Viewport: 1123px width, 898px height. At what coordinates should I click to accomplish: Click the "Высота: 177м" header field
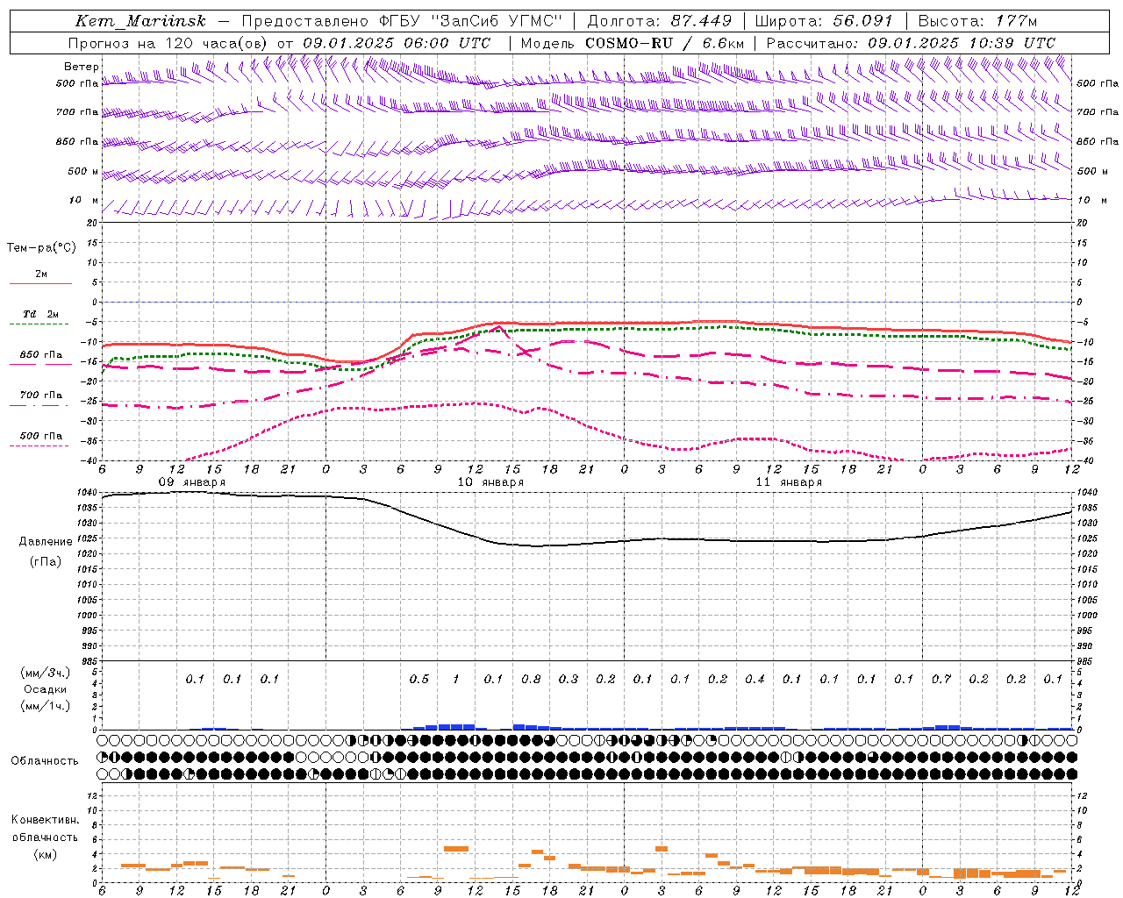point(976,21)
